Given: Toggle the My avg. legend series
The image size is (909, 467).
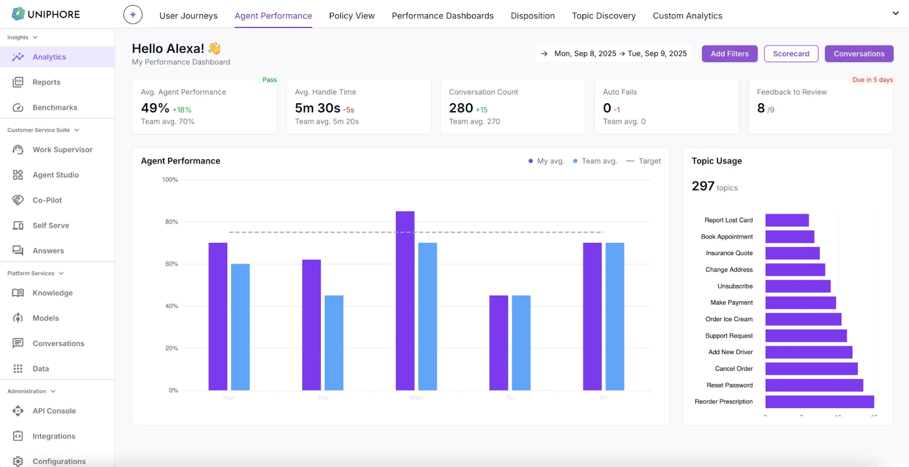Looking at the screenshot, I should point(546,161).
